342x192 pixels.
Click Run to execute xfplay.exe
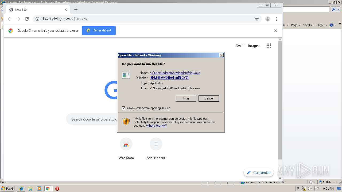click(x=186, y=98)
